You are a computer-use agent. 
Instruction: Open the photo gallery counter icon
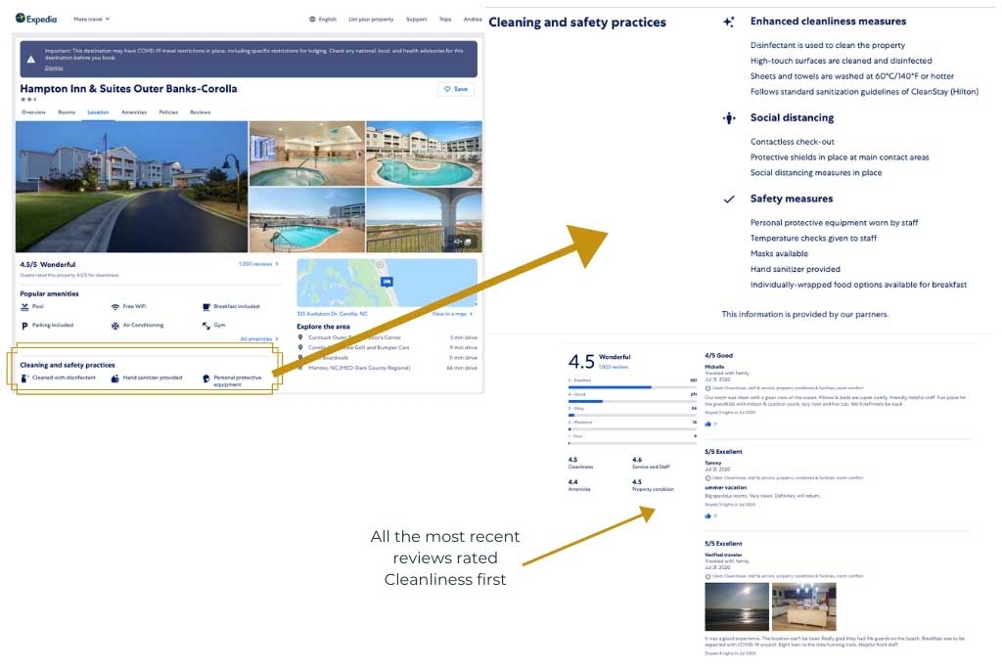[462, 242]
